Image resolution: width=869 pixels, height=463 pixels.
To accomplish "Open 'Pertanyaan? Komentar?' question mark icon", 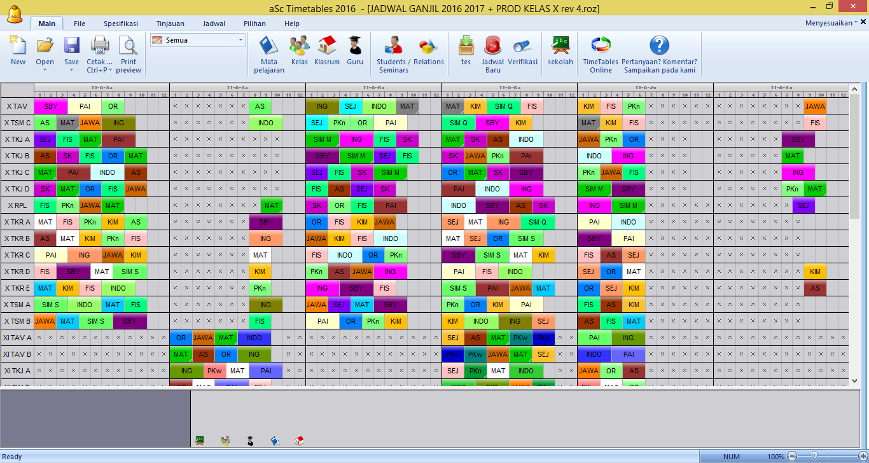I will 660,45.
